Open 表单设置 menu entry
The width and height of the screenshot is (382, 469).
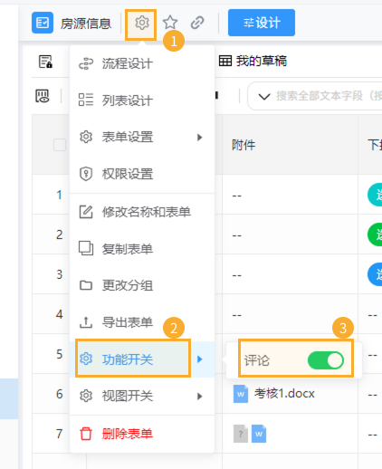point(142,137)
